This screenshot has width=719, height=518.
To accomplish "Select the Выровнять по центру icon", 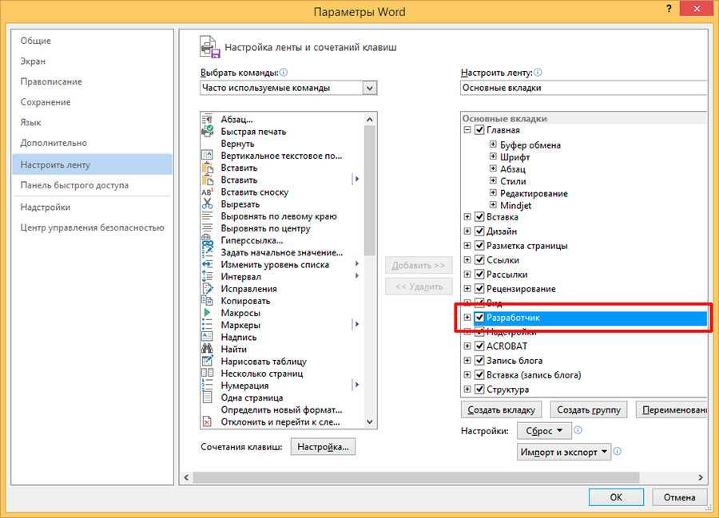I will 207,228.
